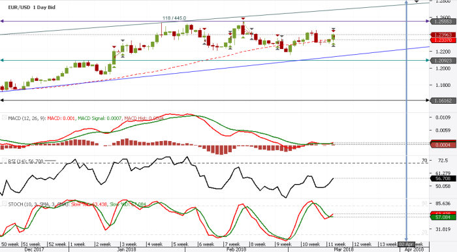
Task: Click the 5 week label on time axis
Action: [x=181, y=244]
